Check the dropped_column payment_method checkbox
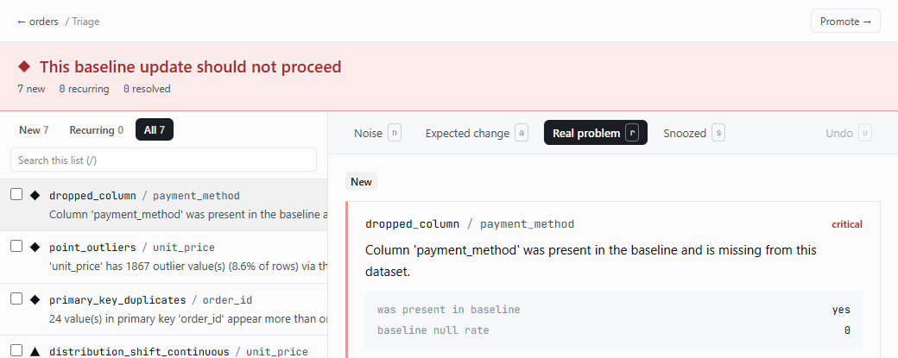Screen dimensions: 898x358 coord(16,194)
